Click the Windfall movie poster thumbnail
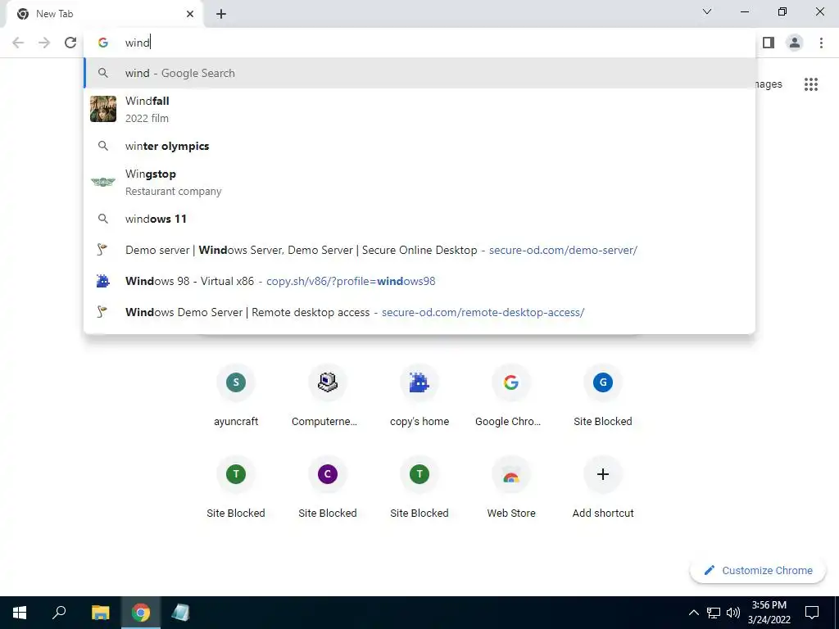Image resolution: width=839 pixels, height=629 pixels. [x=102, y=109]
